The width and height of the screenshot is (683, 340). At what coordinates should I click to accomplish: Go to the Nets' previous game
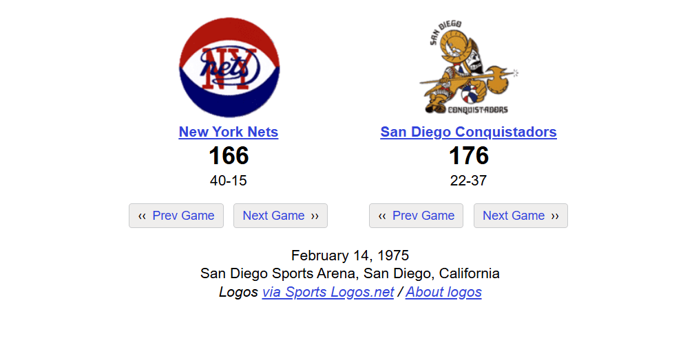pos(176,216)
